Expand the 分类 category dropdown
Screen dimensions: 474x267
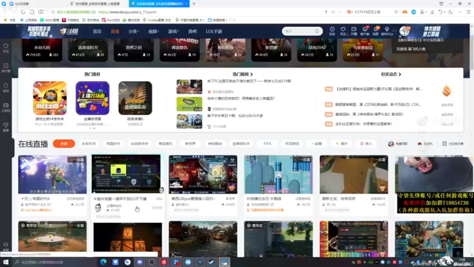coord(133,31)
